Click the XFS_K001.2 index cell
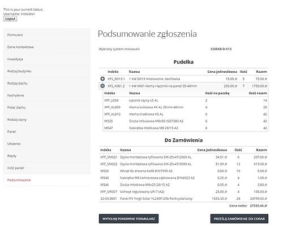283x233 pixels. [x=116, y=86]
